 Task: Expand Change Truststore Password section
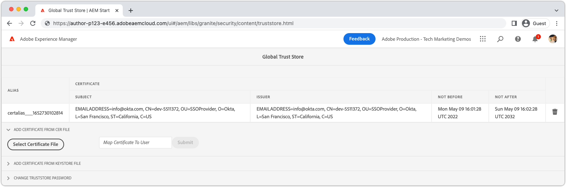tap(39, 178)
